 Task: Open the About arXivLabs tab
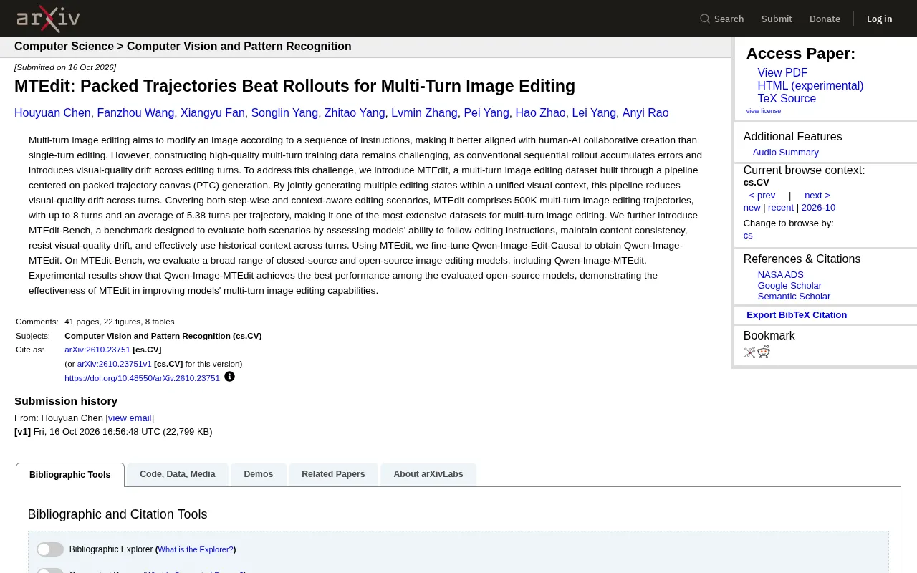click(x=428, y=474)
